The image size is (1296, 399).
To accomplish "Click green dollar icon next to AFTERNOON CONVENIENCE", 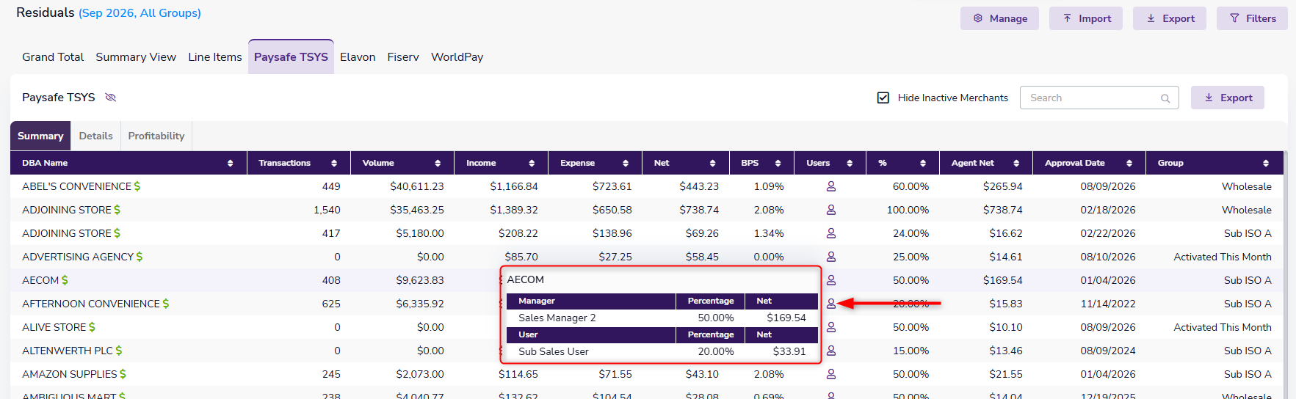I will point(166,304).
